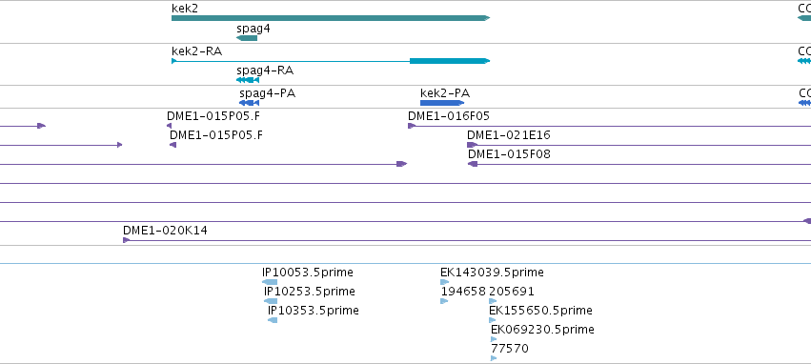Click the 205691 feature arrow

[x=493, y=301]
